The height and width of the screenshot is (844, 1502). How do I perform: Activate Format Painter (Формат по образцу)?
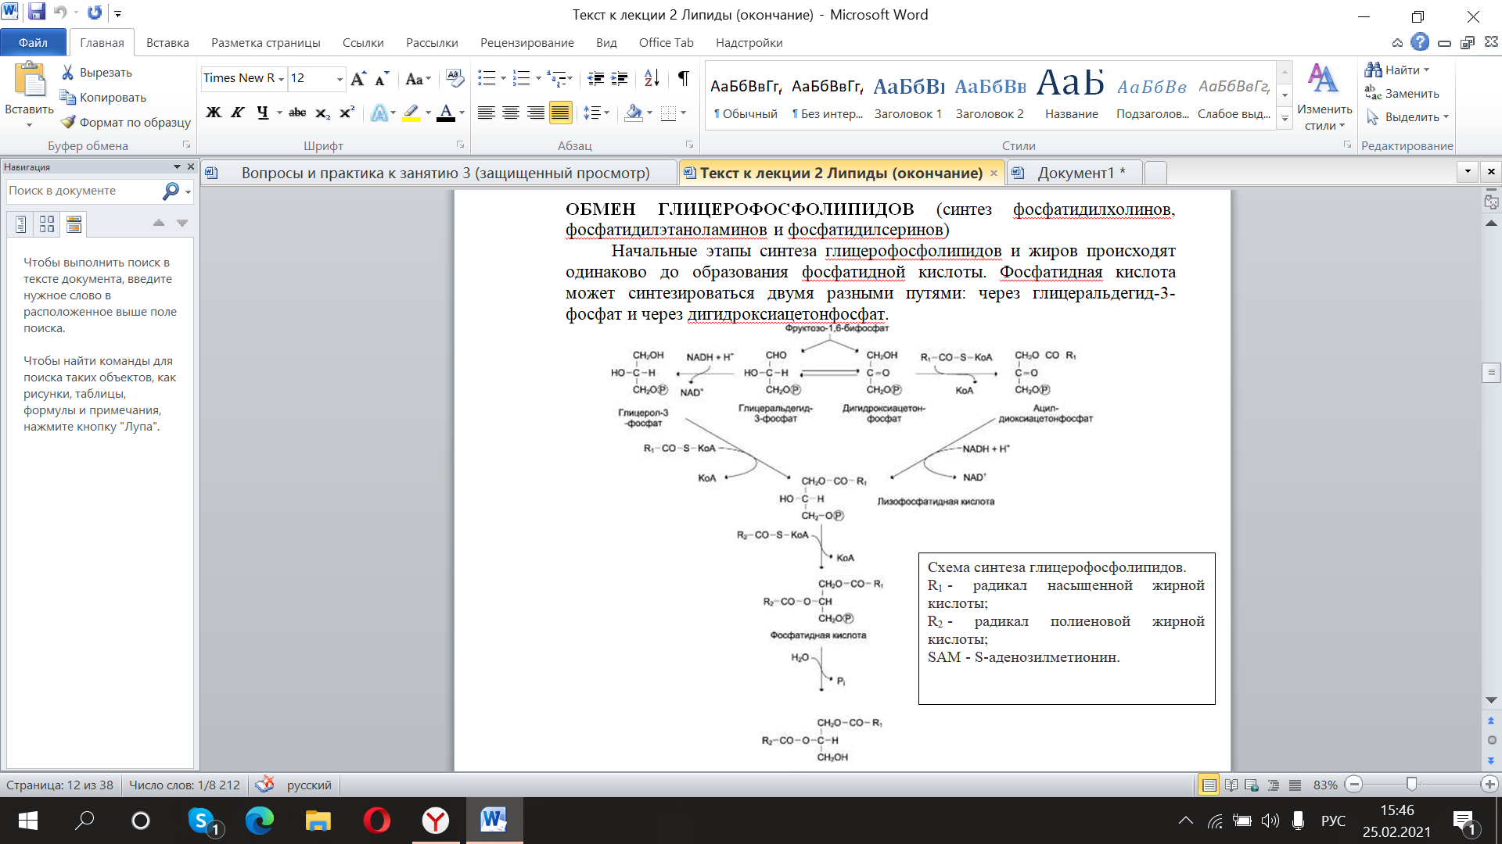(126, 123)
